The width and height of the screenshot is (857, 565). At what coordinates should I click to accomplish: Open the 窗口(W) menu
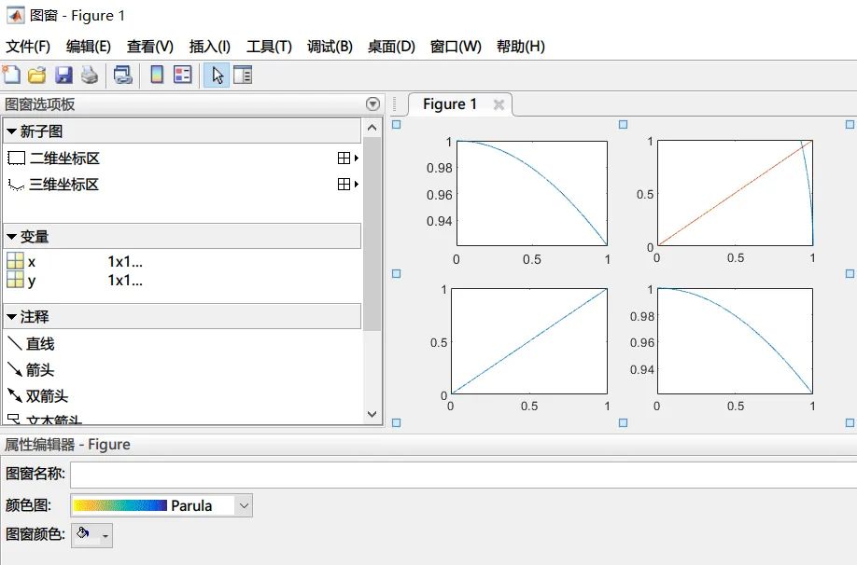[x=456, y=47]
